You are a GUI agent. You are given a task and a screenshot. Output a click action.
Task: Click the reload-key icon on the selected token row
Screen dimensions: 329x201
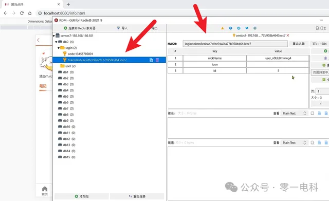pyautogui.click(x=151, y=60)
